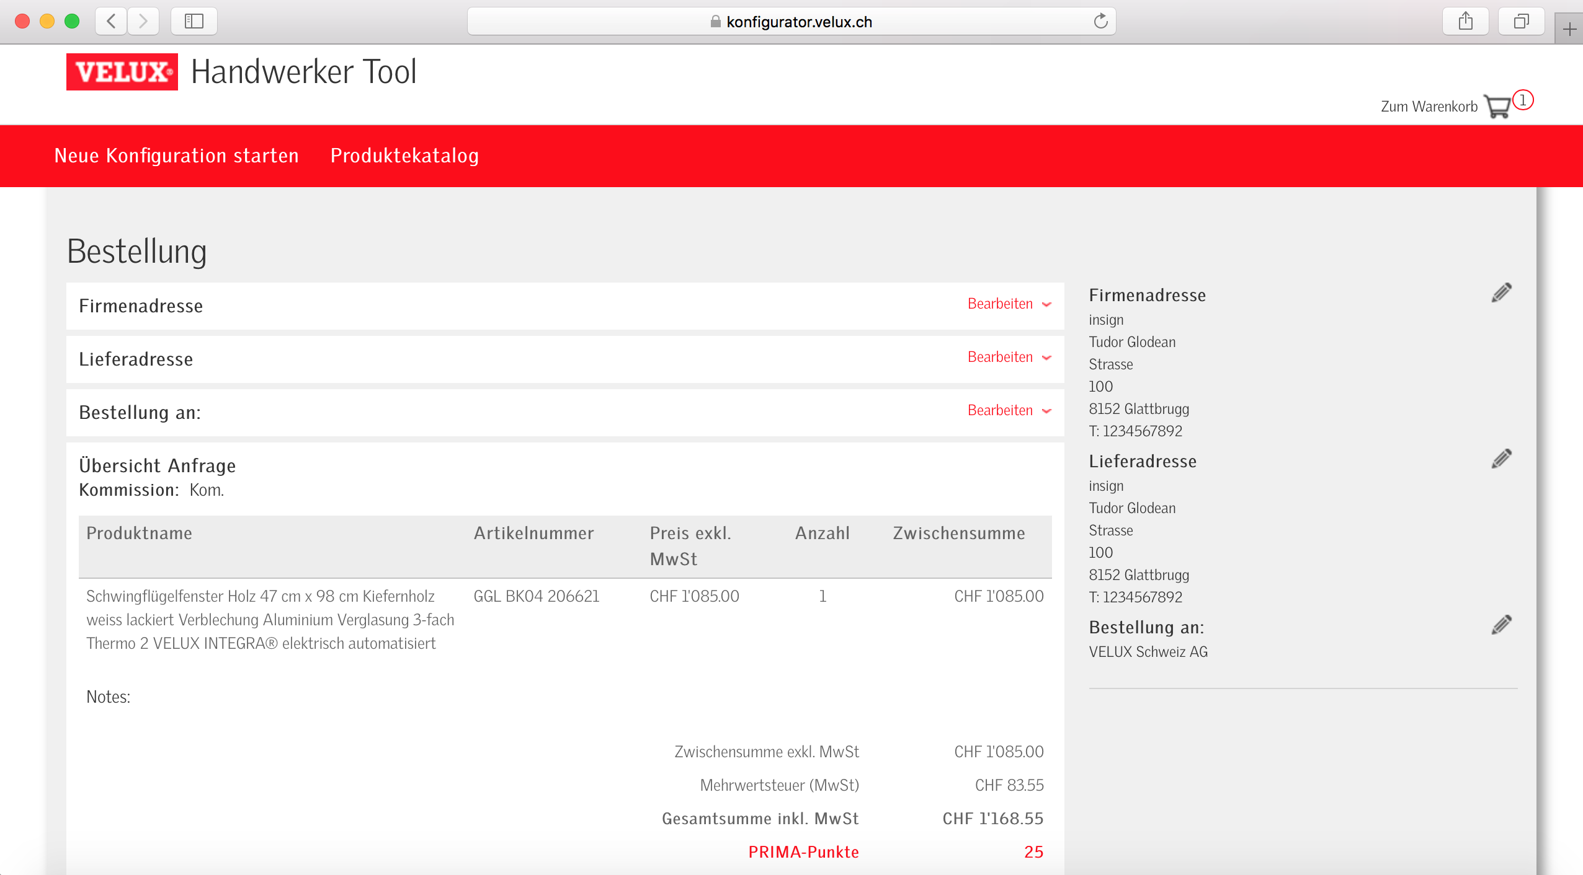Click the Zum Warenkorb link

point(1429,107)
